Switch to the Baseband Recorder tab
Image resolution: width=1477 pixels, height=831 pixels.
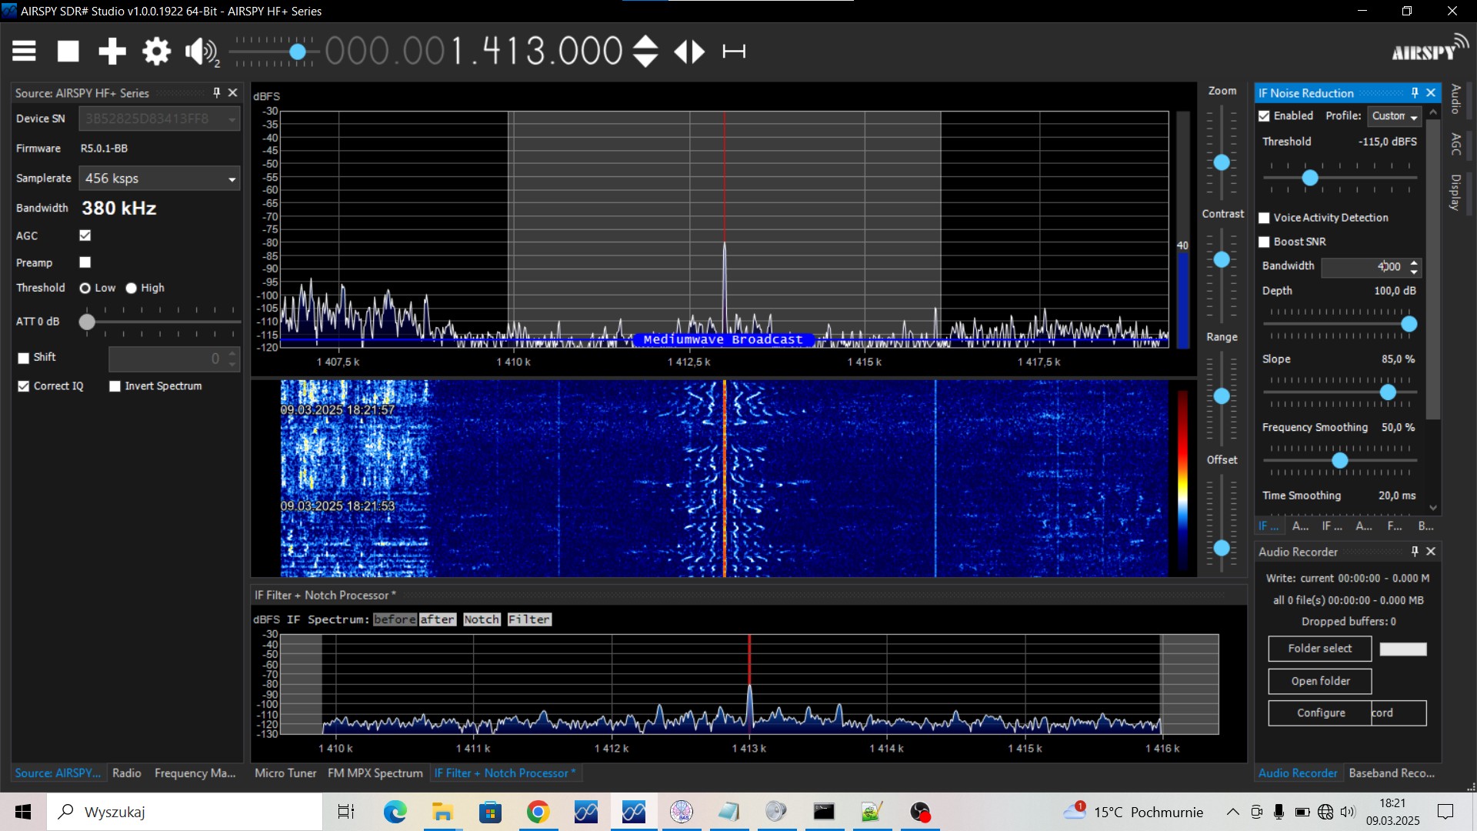pos(1392,773)
